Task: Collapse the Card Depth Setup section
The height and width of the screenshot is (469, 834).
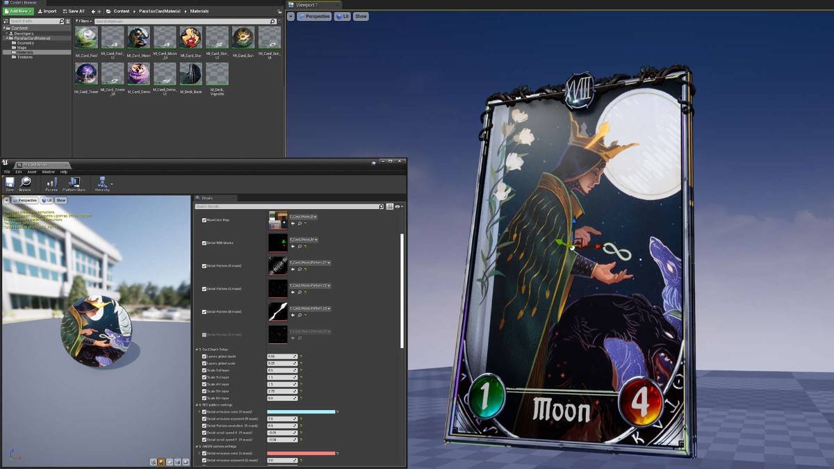Action: point(197,349)
